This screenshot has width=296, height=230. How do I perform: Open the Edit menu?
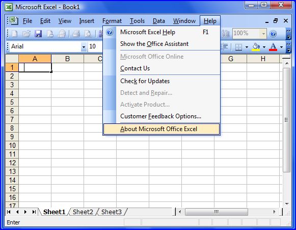[x=45, y=21]
